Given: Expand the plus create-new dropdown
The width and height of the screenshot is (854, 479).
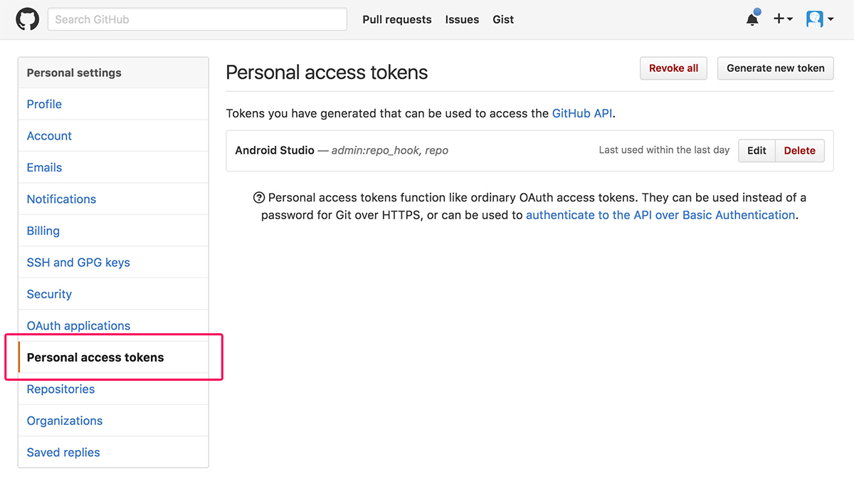Looking at the screenshot, I should (783, 19).
